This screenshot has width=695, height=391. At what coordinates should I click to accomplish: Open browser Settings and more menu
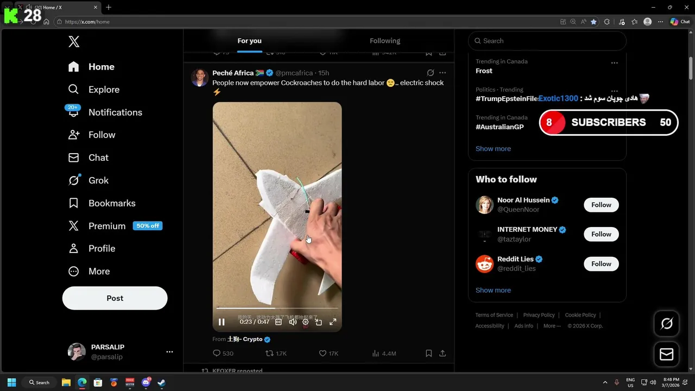(660, 22)
